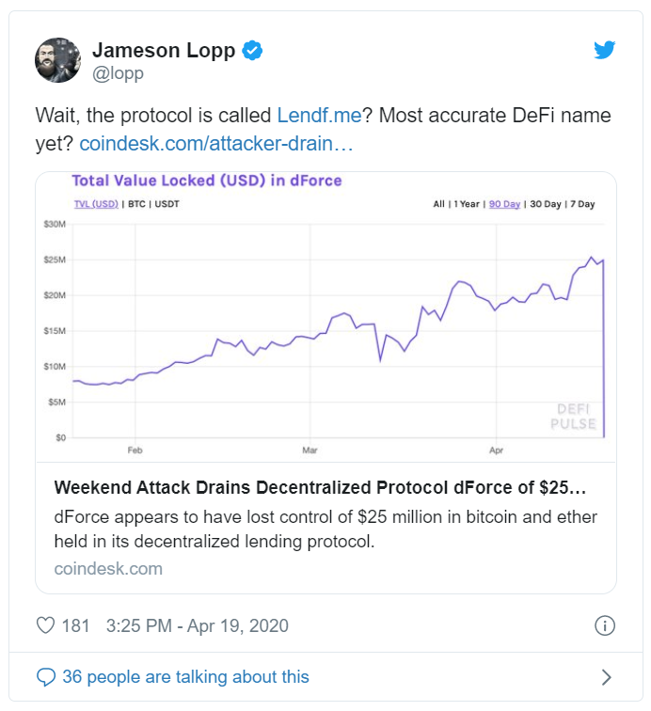Click the speech bubble replies icon
651x711 pixels.
pyautogui.click(x=45, y=677)
